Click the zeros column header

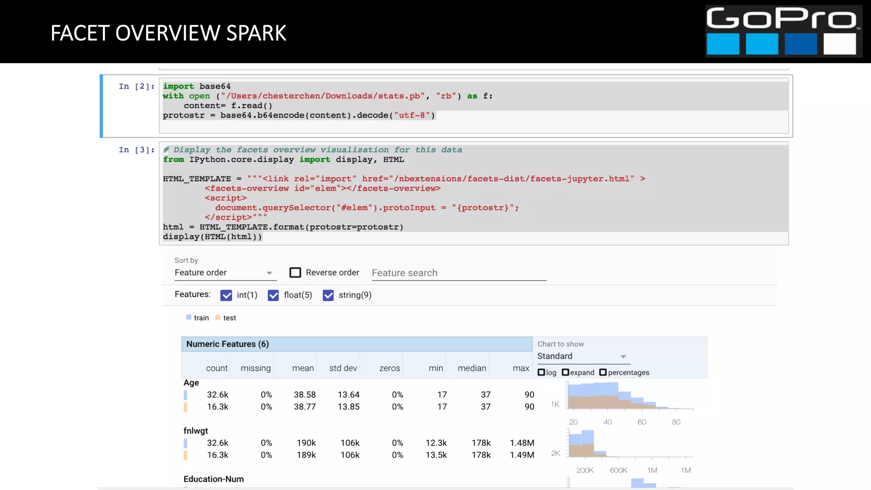click(x=390, y=368)
